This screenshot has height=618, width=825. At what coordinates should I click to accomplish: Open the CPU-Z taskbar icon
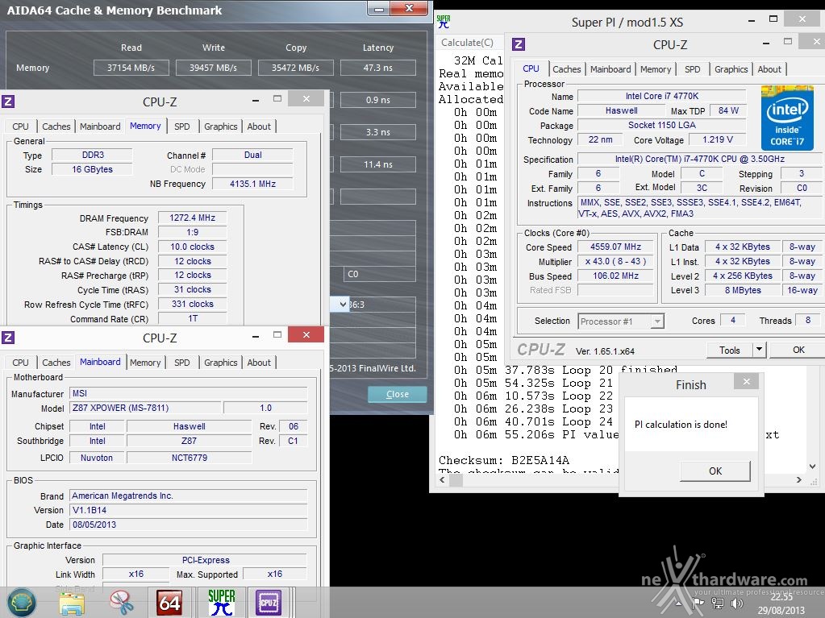269,602
